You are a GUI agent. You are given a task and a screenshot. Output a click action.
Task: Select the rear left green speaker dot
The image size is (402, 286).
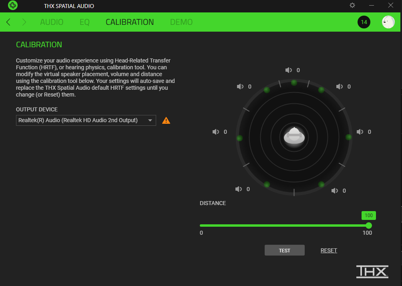[x=267, y=184]
